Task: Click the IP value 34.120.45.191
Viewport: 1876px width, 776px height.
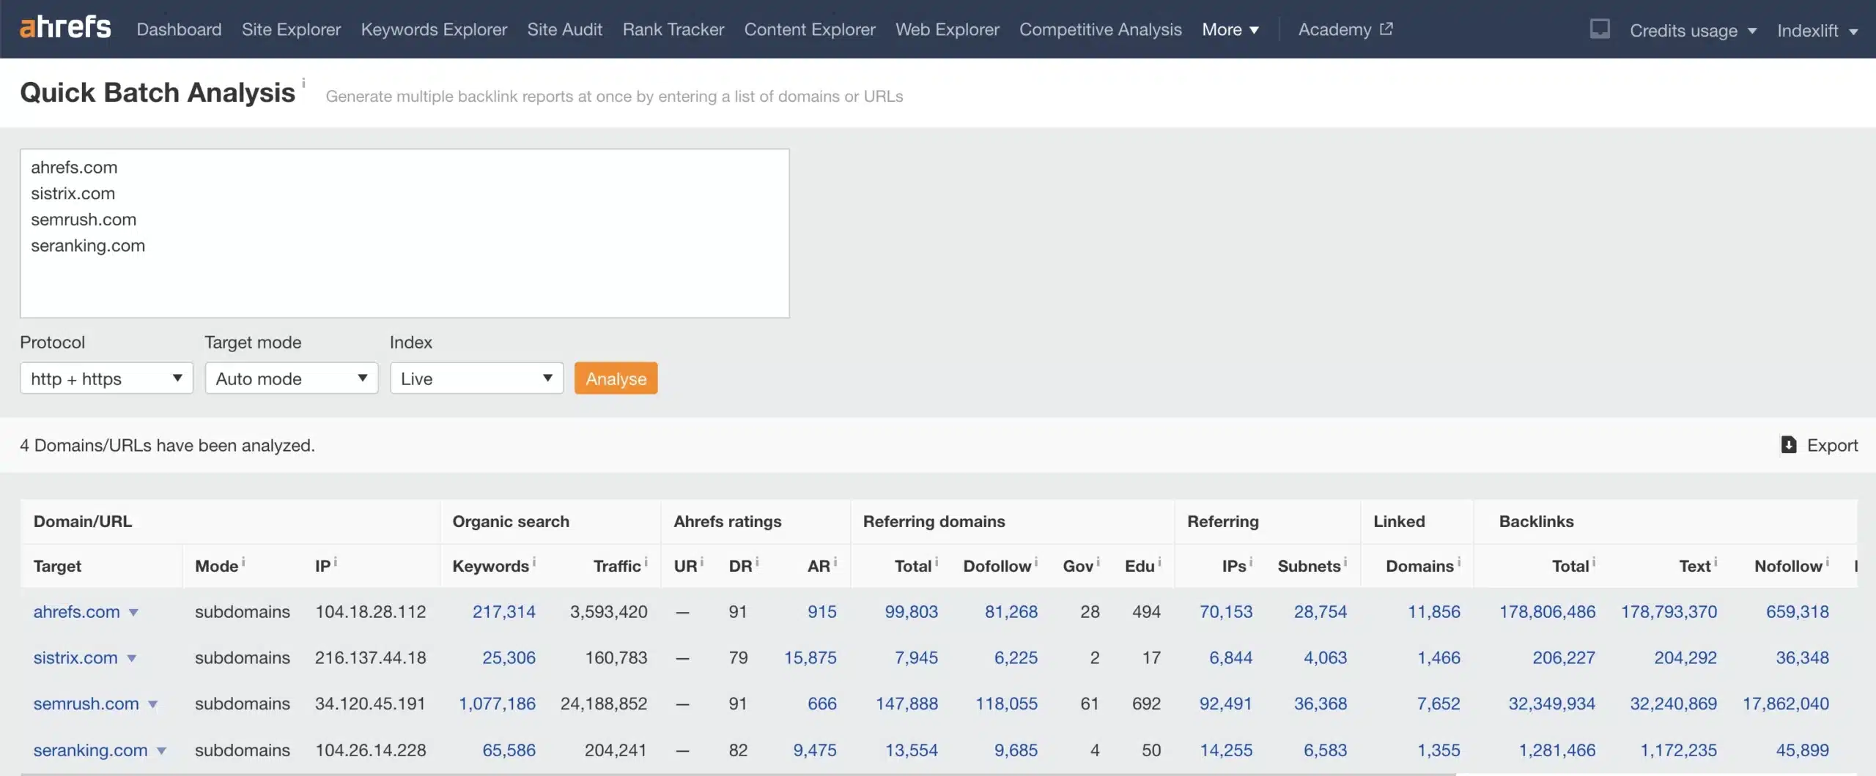Action: click(370, 704)
